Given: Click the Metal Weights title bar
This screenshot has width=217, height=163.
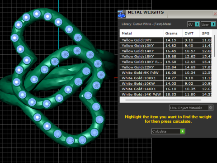Looking at the screenshot, I should (x=167, y=14).
